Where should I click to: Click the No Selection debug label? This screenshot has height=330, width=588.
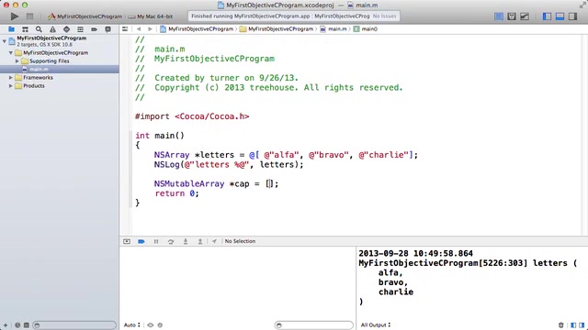coord(240,241)
